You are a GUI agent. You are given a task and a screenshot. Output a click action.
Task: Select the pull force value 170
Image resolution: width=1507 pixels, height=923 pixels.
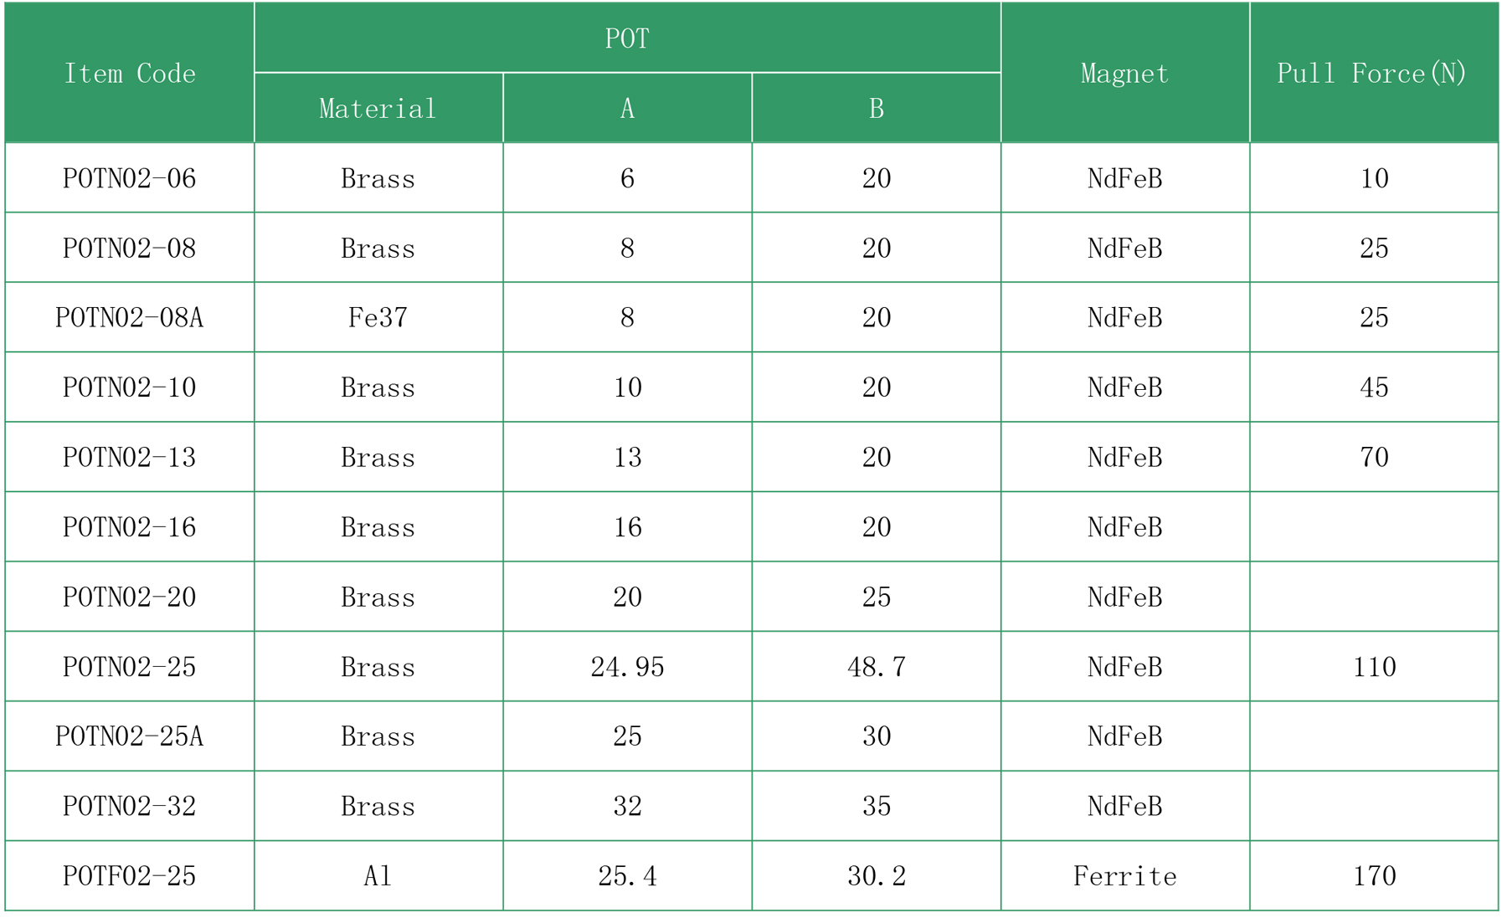coord(1374,876)
